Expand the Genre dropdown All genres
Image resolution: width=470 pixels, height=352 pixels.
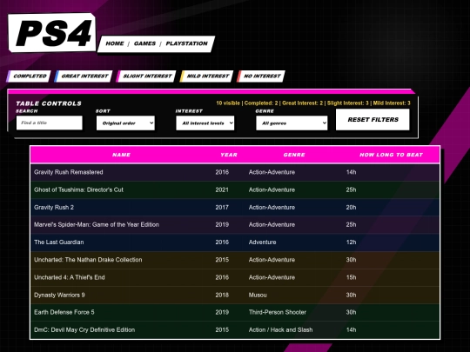pyautogui.click(x=292, y=123)
